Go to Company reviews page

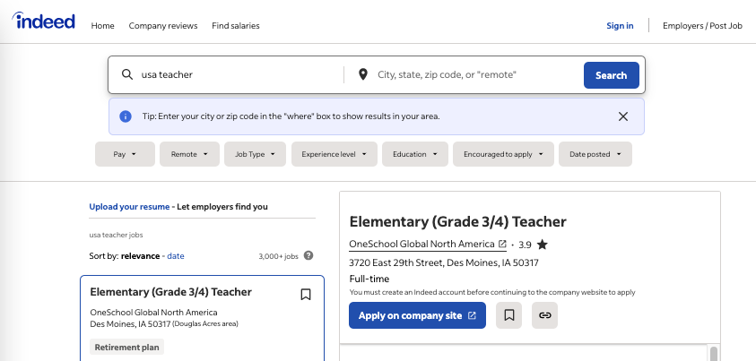(163, 26)
